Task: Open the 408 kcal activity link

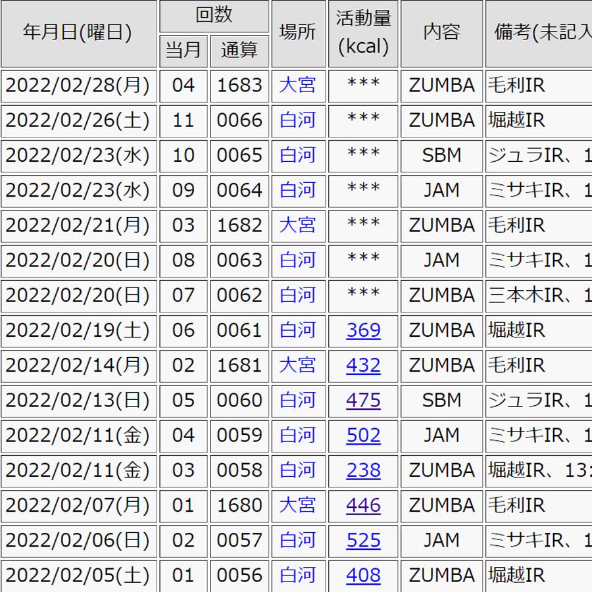Action: pyautogui.click(x=363, y=576)
